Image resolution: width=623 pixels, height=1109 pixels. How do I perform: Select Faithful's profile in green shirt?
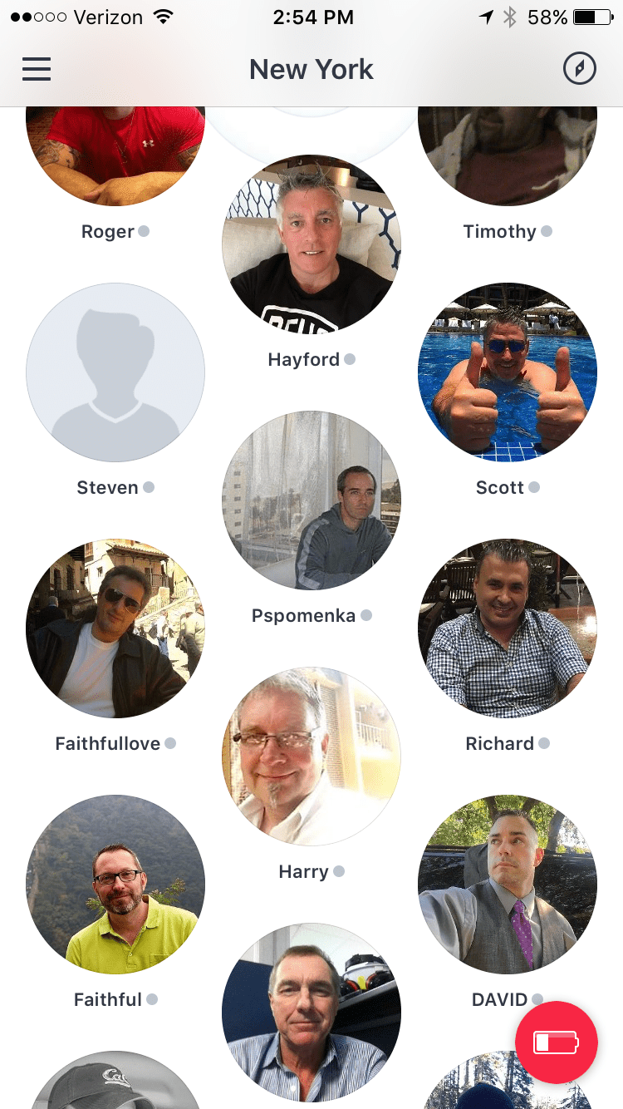tap(115, 885)
